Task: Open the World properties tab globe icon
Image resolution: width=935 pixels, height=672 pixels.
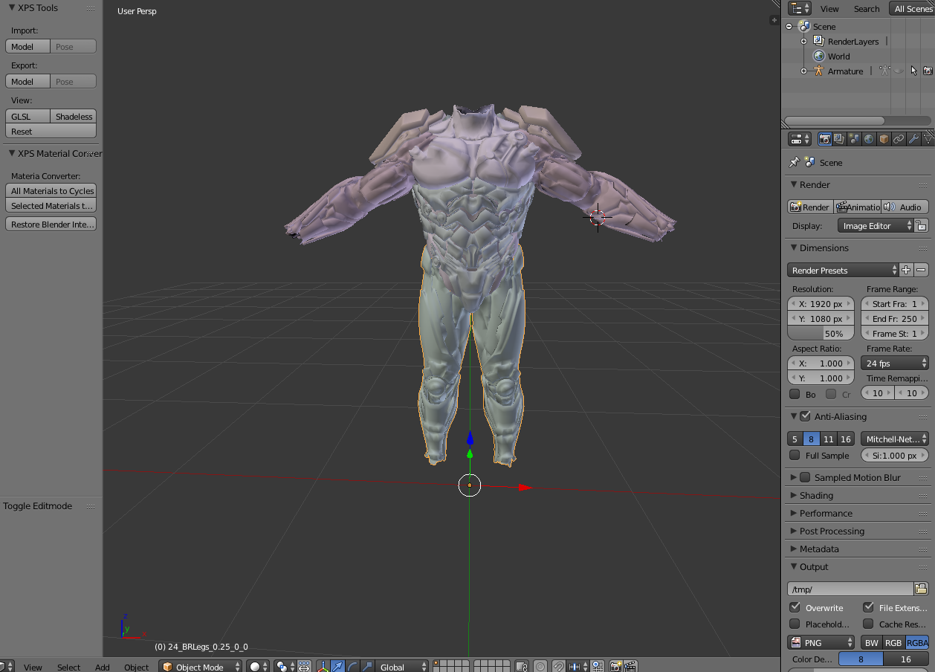Action: 869,139
